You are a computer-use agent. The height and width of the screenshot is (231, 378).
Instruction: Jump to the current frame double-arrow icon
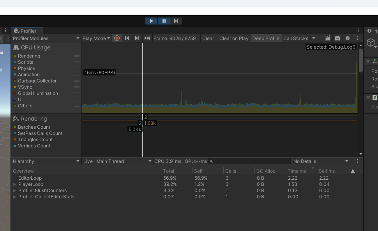[147, 38]
